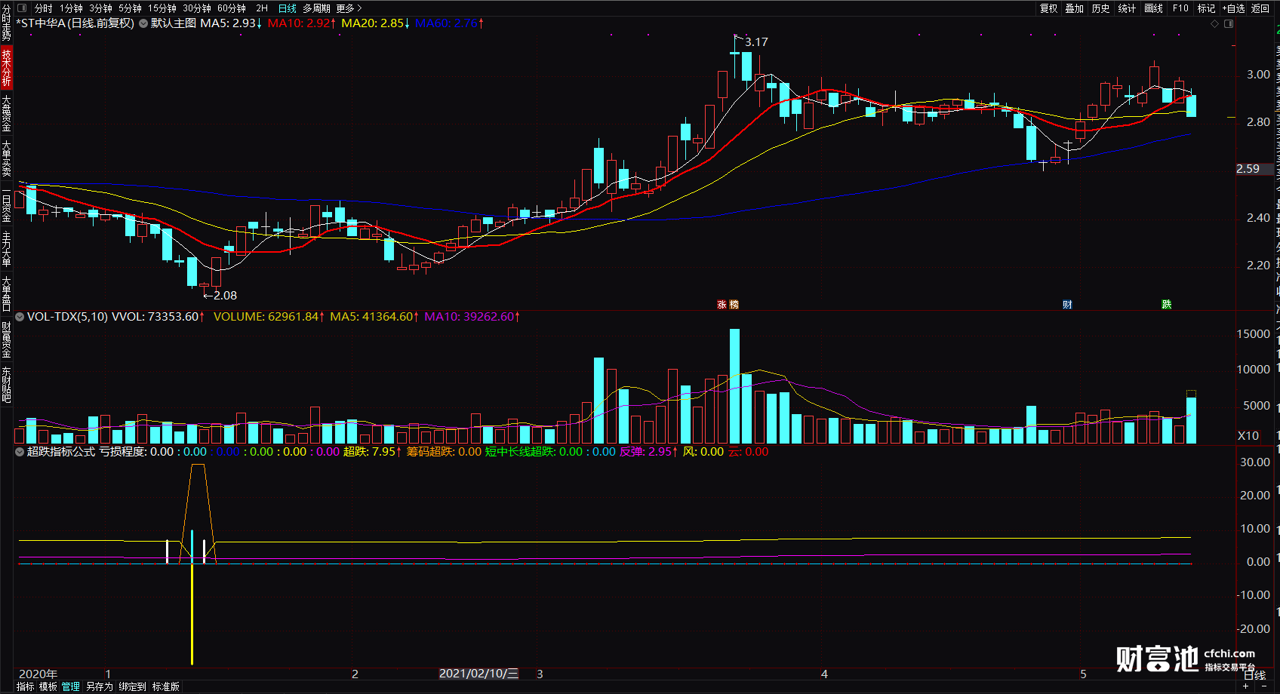The image size is (1280, 694).
Task: Click the 复权 button
Action: [1049, 8]
